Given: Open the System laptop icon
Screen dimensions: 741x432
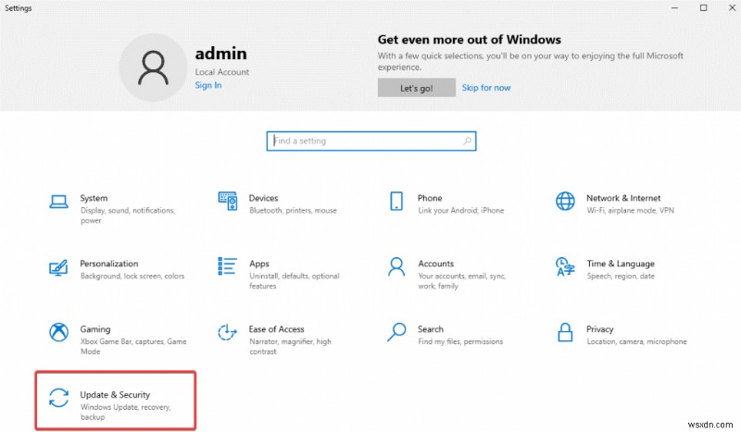Looking at the screenshot, I should coord(58,202).
